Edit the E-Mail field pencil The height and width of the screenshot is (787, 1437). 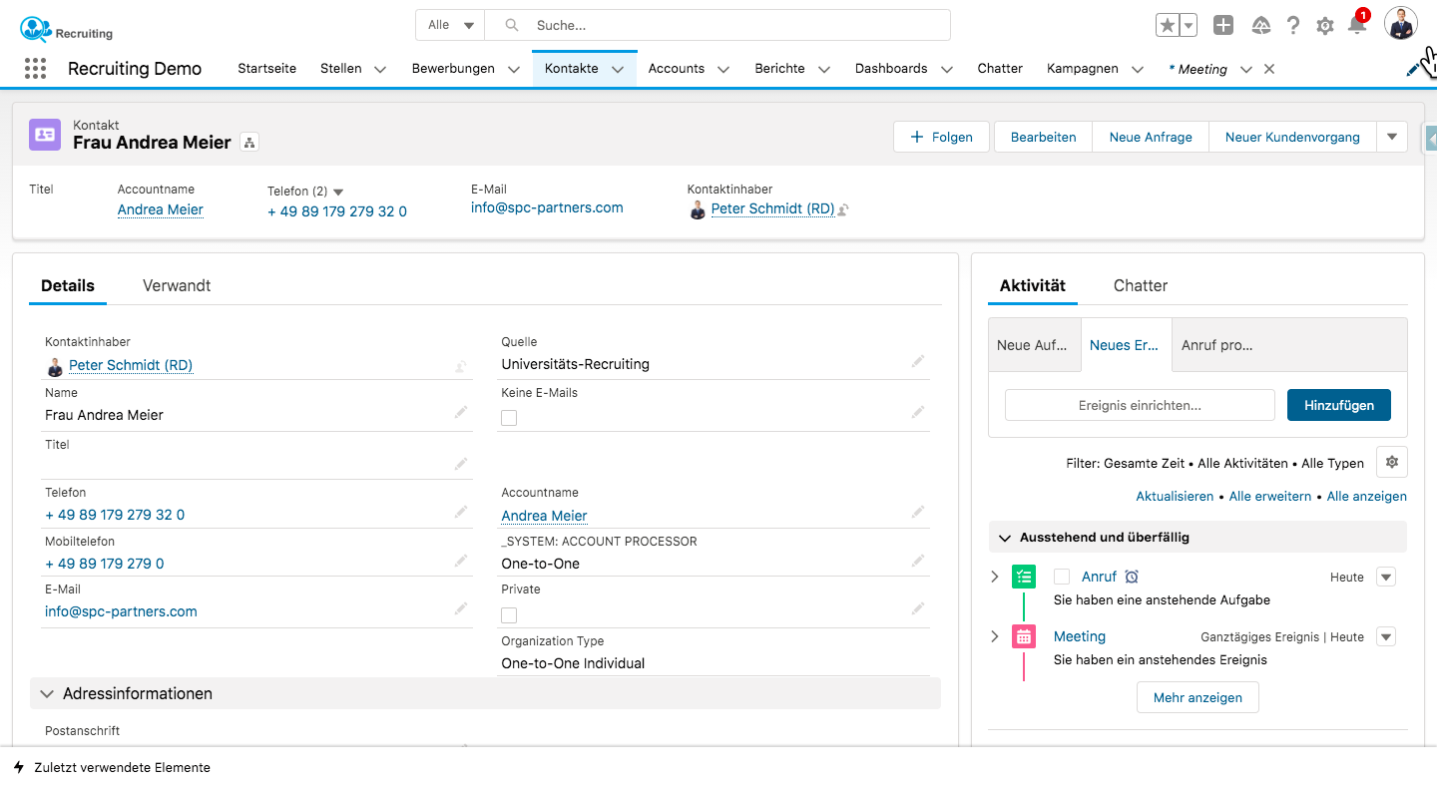point(461,608)
